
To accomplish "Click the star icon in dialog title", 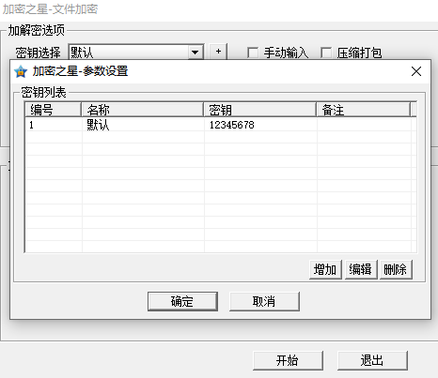I will (x=21, y=71).
